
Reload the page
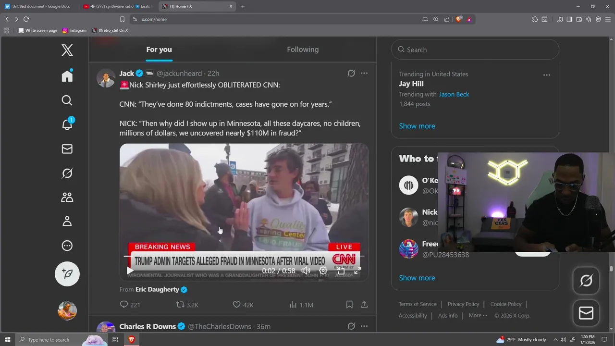click(26, 19)
